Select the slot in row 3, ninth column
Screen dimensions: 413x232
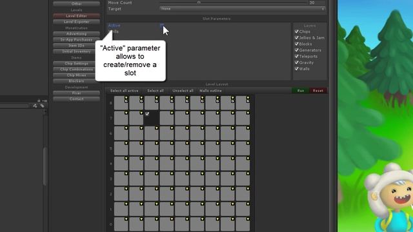(x=243, y=179)
